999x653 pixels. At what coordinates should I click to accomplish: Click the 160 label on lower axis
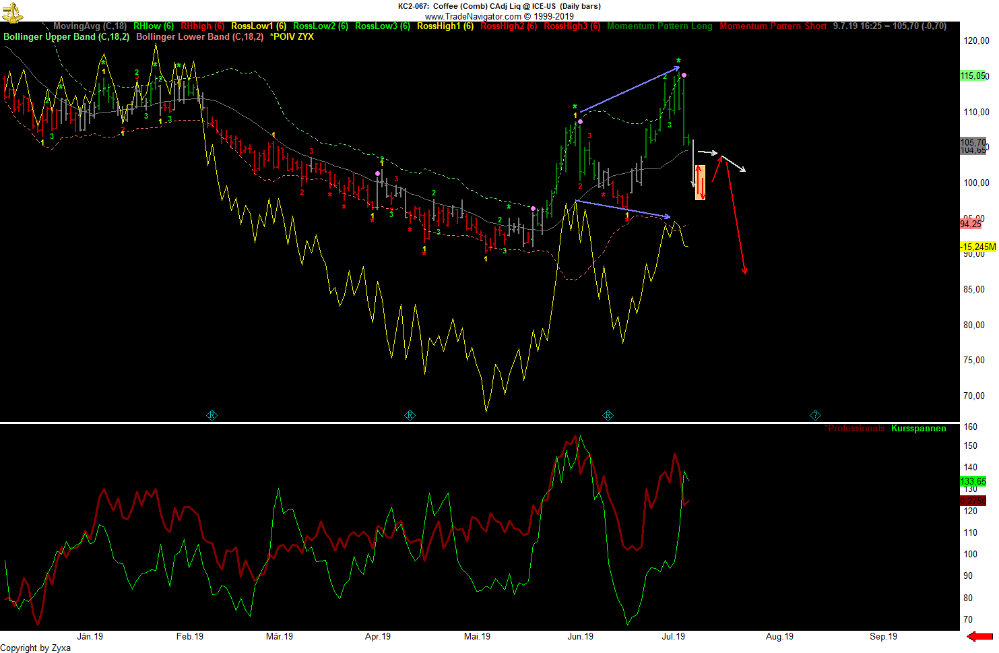(971, 427)
